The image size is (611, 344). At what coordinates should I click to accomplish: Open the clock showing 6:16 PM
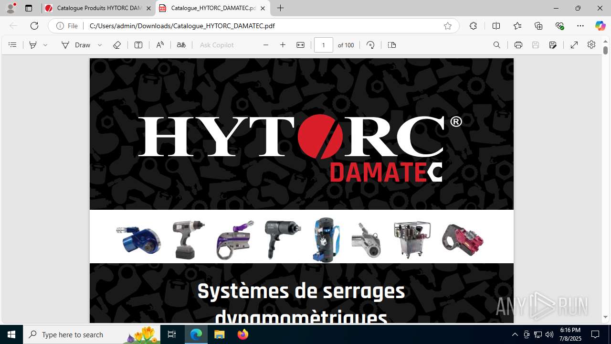pyautogui.click(x=570, y=334)
